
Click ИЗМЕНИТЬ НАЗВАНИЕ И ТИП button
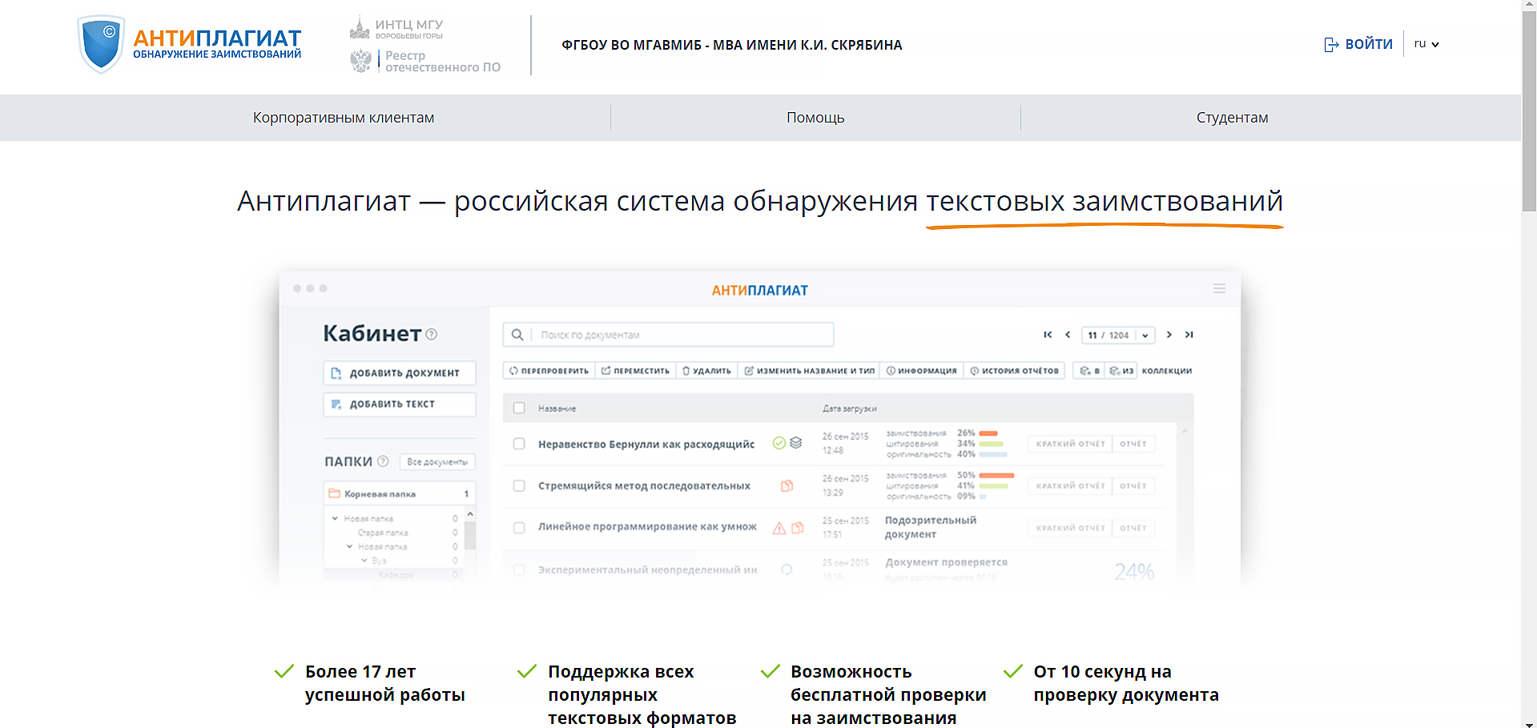tap(809, 371)
